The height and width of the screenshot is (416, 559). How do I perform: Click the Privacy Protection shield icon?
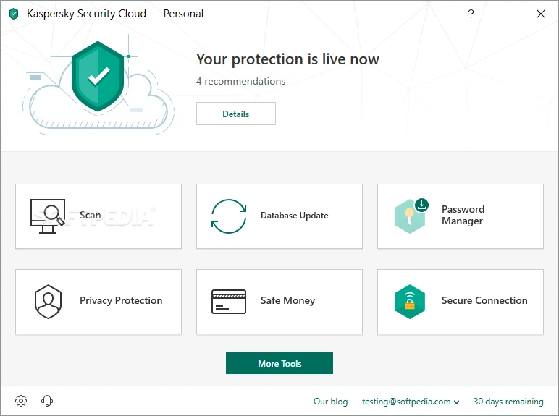[49, 301]
